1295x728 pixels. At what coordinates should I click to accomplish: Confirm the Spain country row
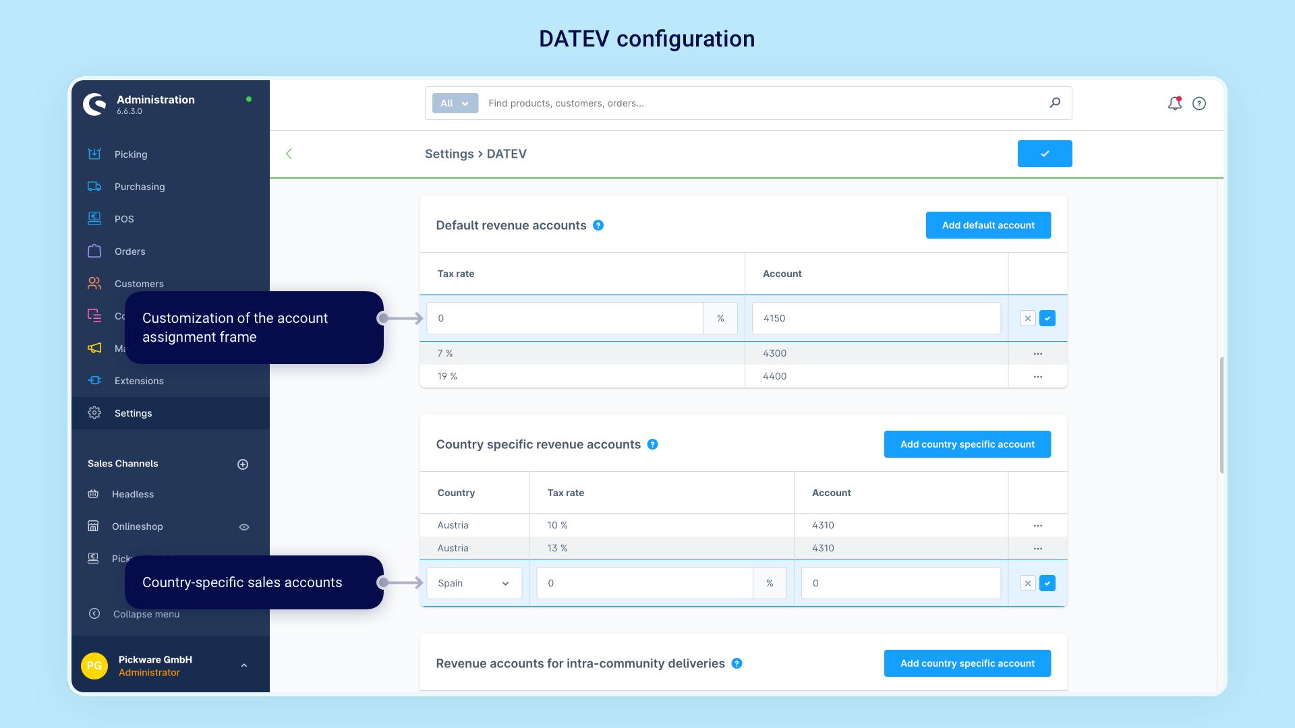tap(1047, 583)
